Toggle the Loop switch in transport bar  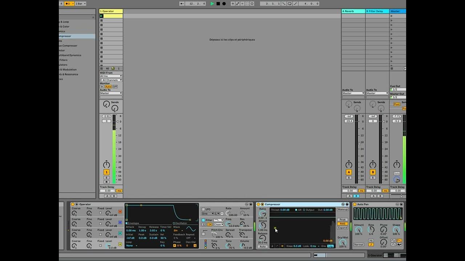(289, 4)
